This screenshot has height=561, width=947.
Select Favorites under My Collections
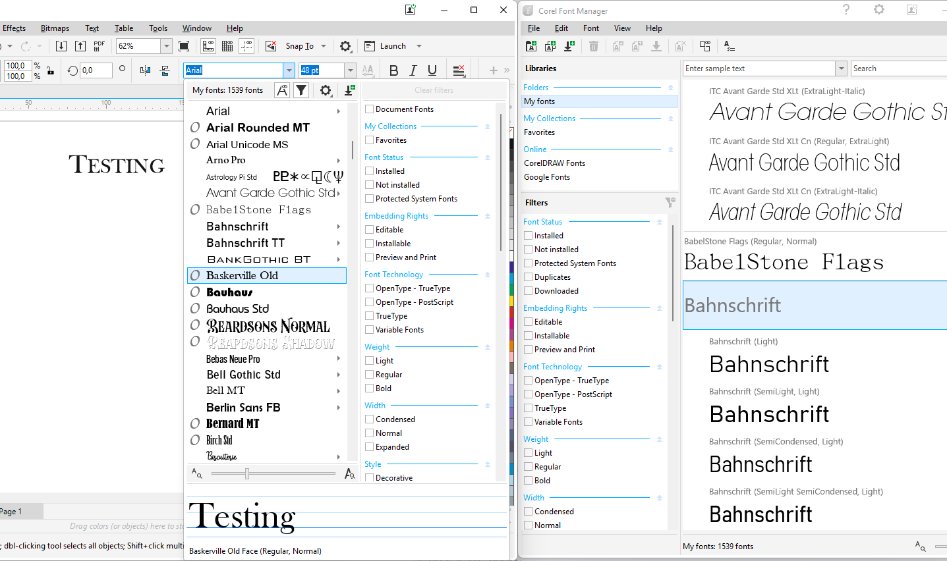point(539,132)
